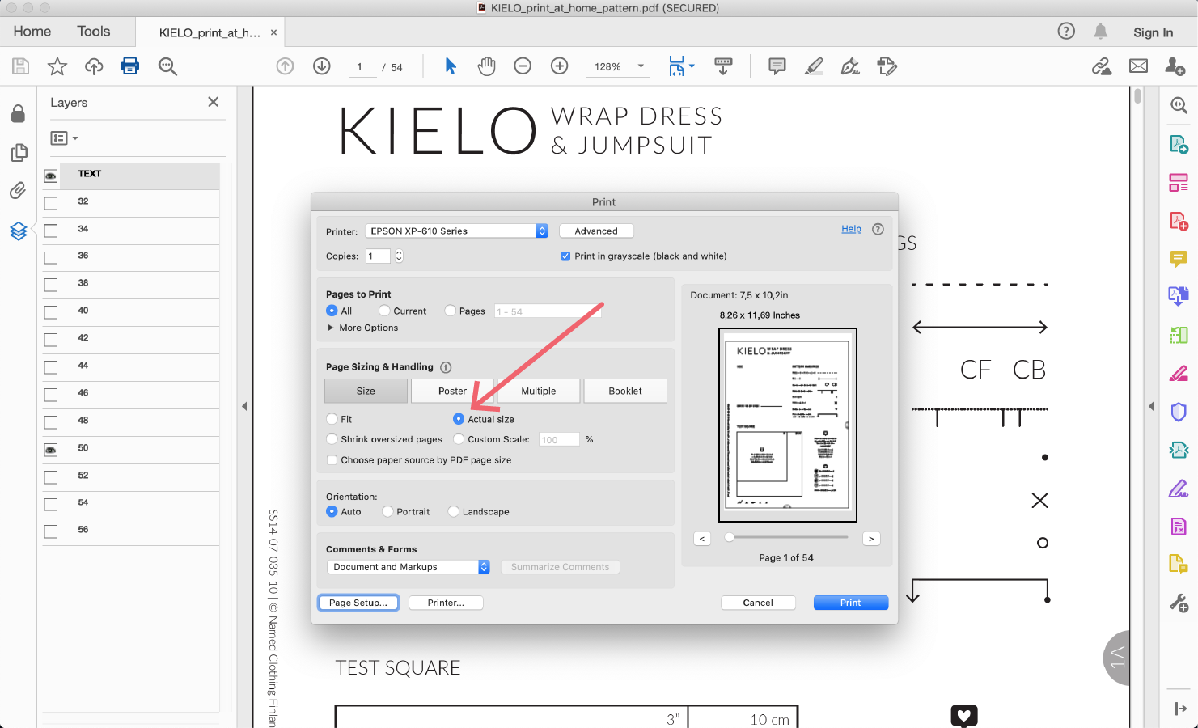Screen dimensions: 1198x728
Task: Toggle visibility of layer 50
Action: point(51,450)
